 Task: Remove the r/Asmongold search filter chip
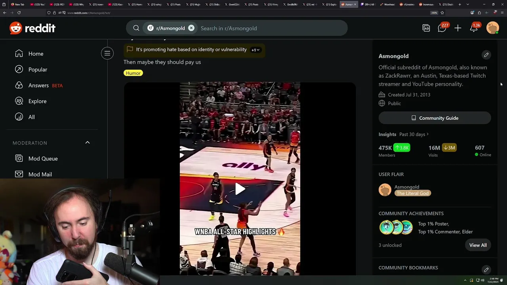pos(191,28)
